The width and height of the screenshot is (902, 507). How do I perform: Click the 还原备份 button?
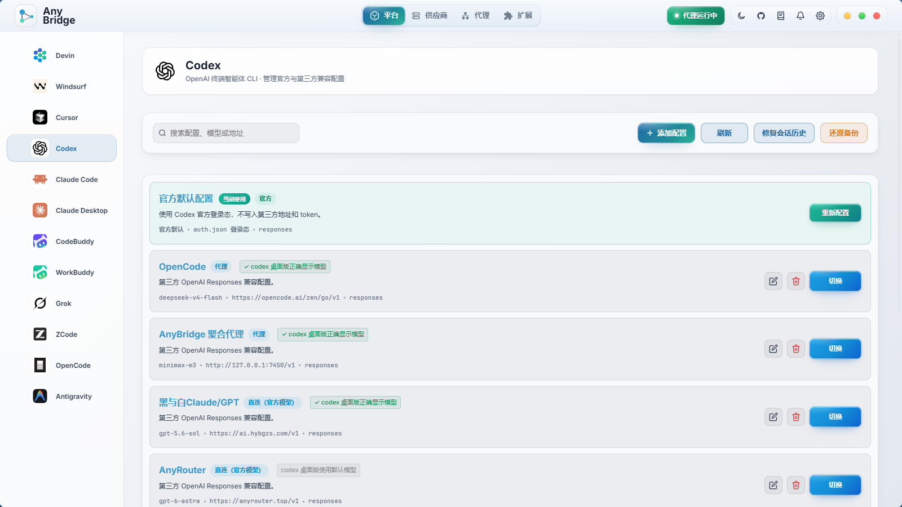pyautogui.click(x=844, y=133)
